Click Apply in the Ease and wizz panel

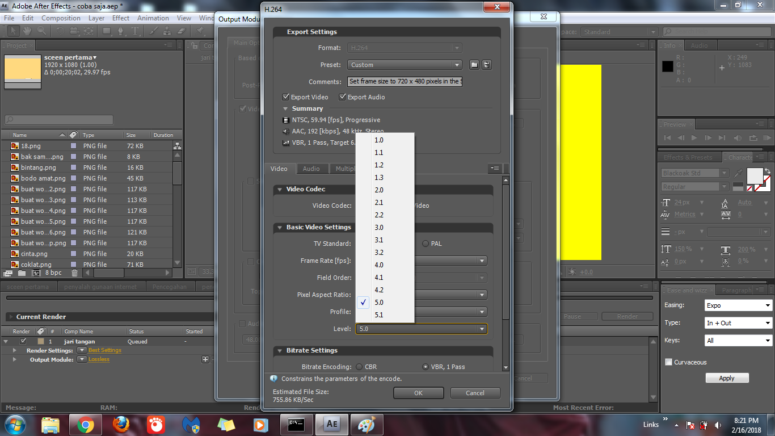727,378
